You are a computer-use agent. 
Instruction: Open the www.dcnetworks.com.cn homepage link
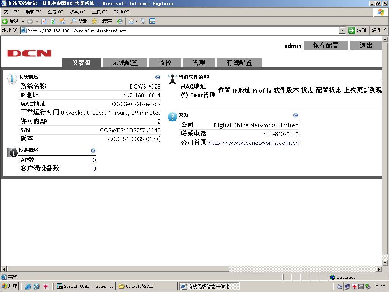(253, 143)
